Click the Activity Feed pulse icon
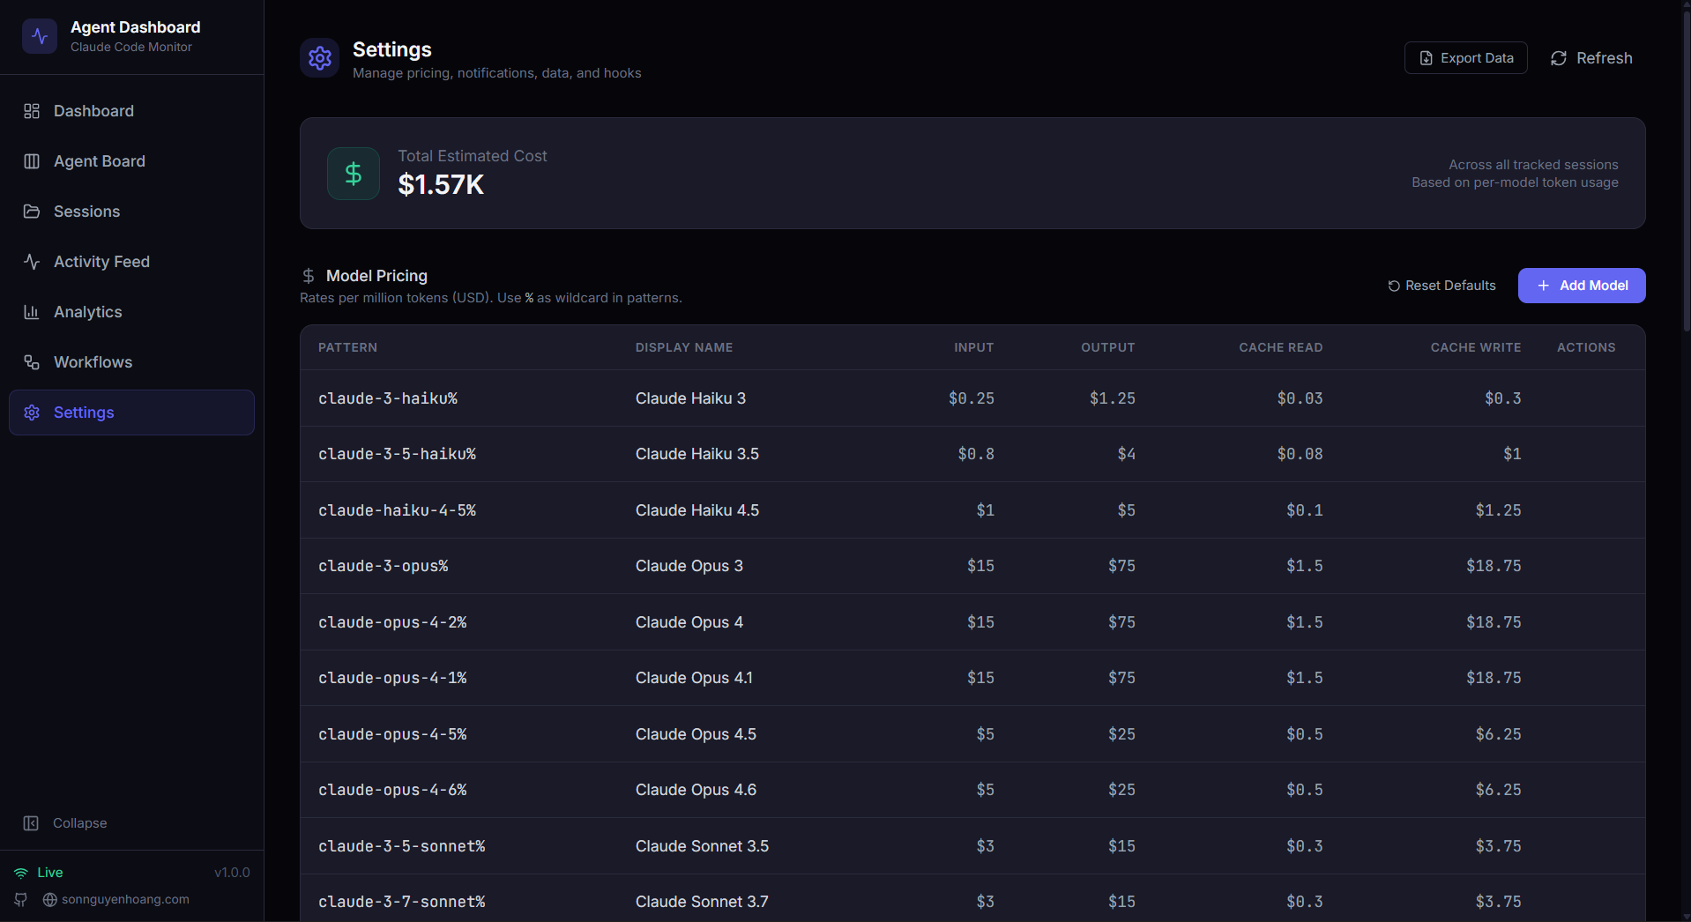This screenshot has width=1691, height=922. click(32, 262)
